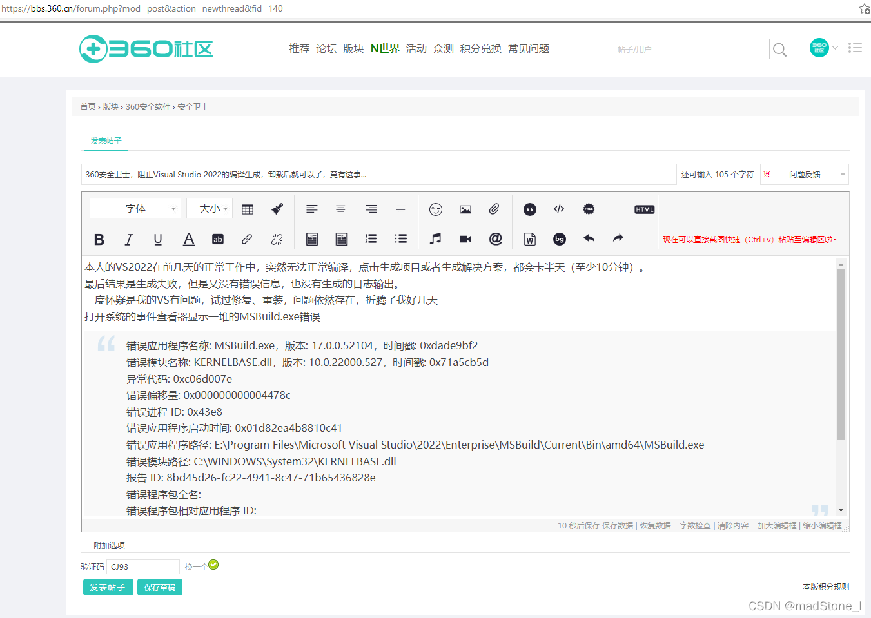Expand the user avatar menu arrow
The width and height of the screenshot is (871, 618).
pos(836,48)
